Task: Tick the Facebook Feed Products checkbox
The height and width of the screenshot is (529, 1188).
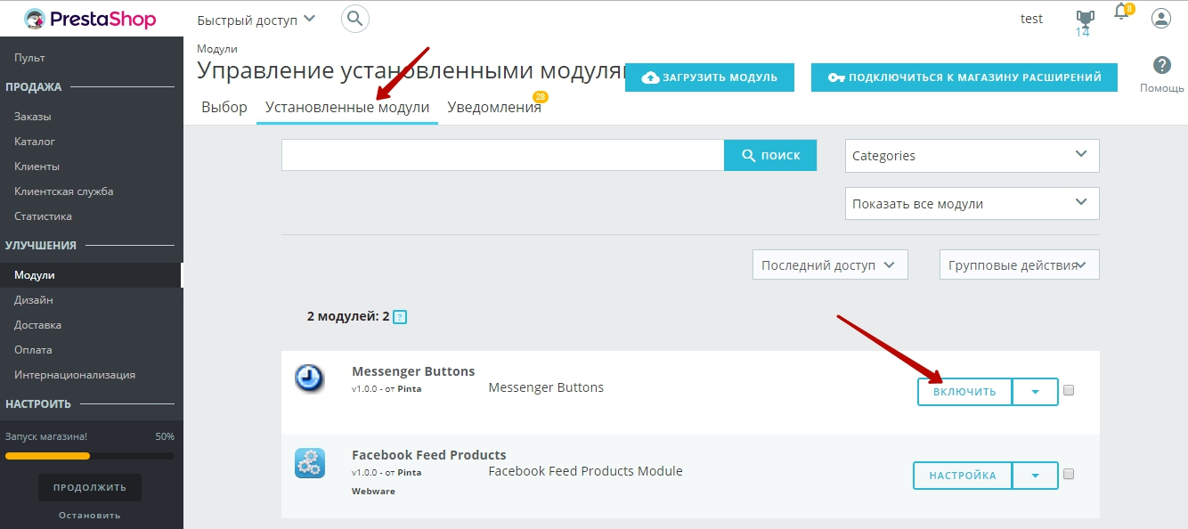Action: [1069, 474]
